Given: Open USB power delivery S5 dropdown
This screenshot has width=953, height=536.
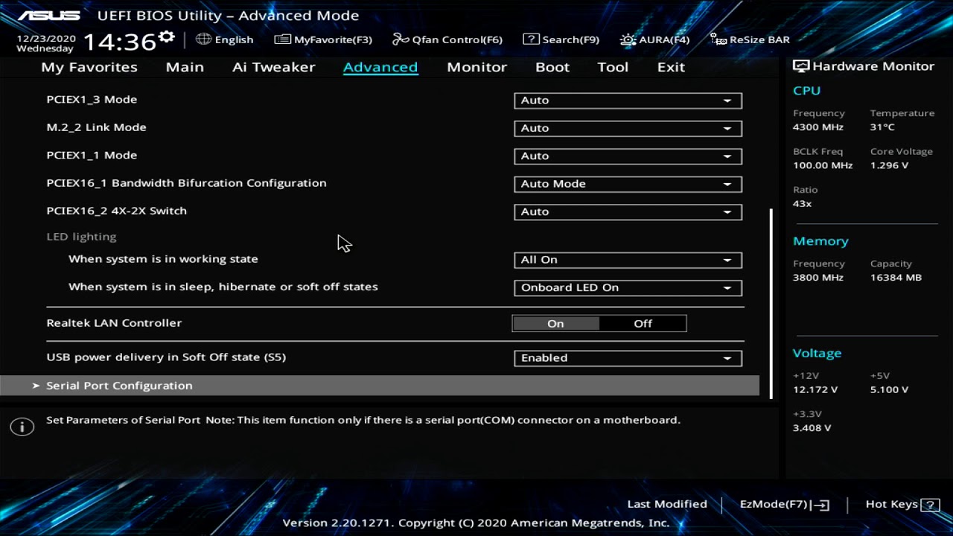Looking at the screenshot, I should [x=628, y=358].
